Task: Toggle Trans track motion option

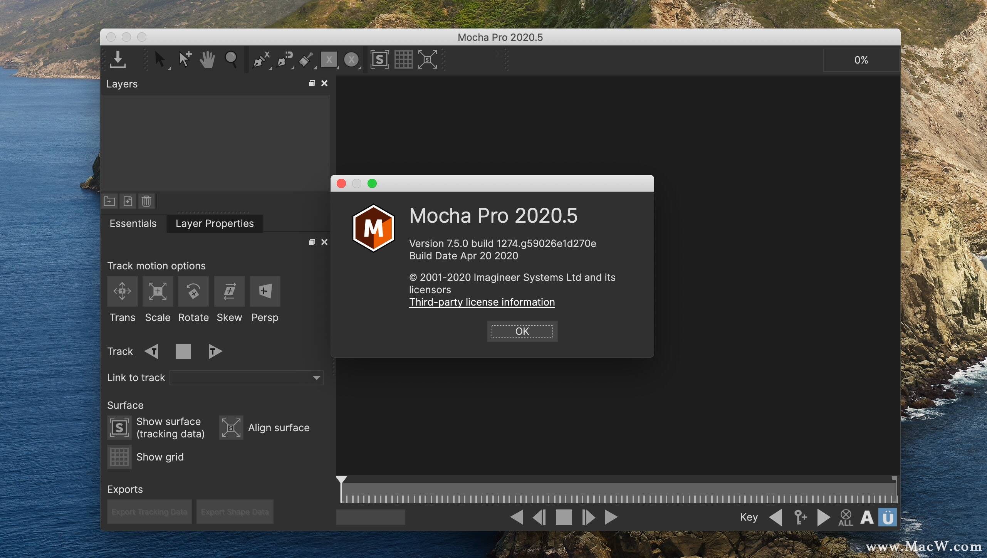Action: click(122, 291)
